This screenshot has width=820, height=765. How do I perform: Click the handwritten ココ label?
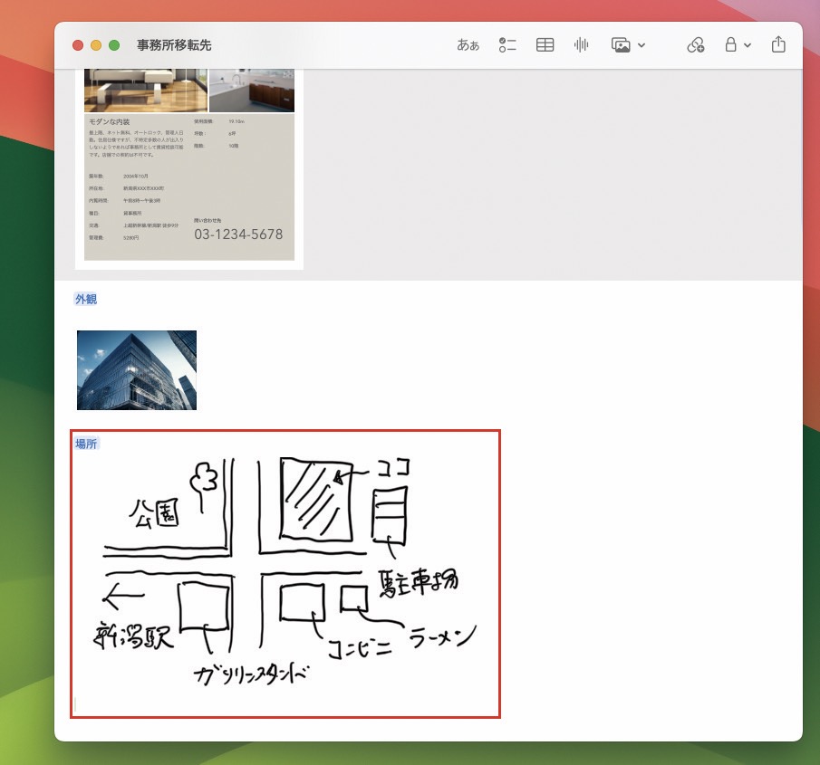point(394,466)
